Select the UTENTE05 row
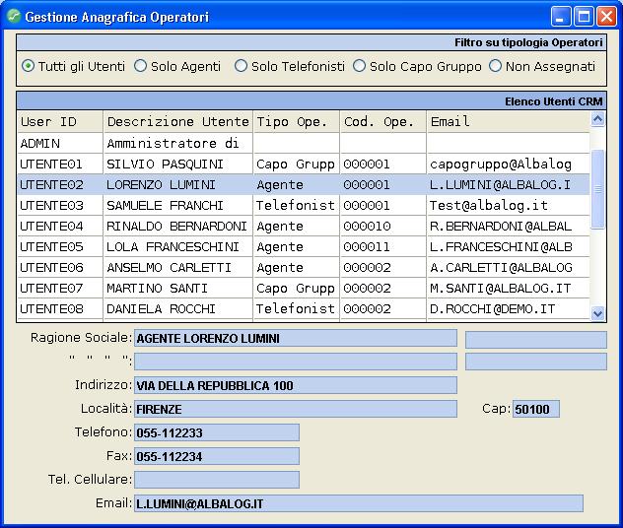 [304, 246]
